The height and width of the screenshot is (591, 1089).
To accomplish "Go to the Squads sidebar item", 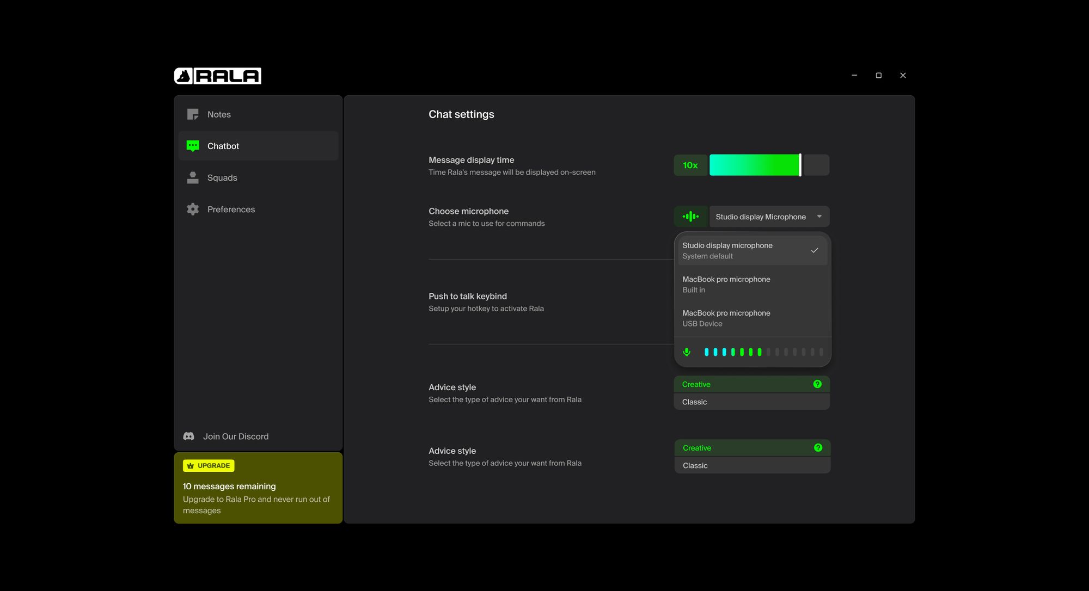I will pyautogui.click(x=222, y=178).
